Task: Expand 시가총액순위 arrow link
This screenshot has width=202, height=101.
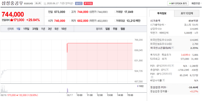Action: click(x=165, y=25)
